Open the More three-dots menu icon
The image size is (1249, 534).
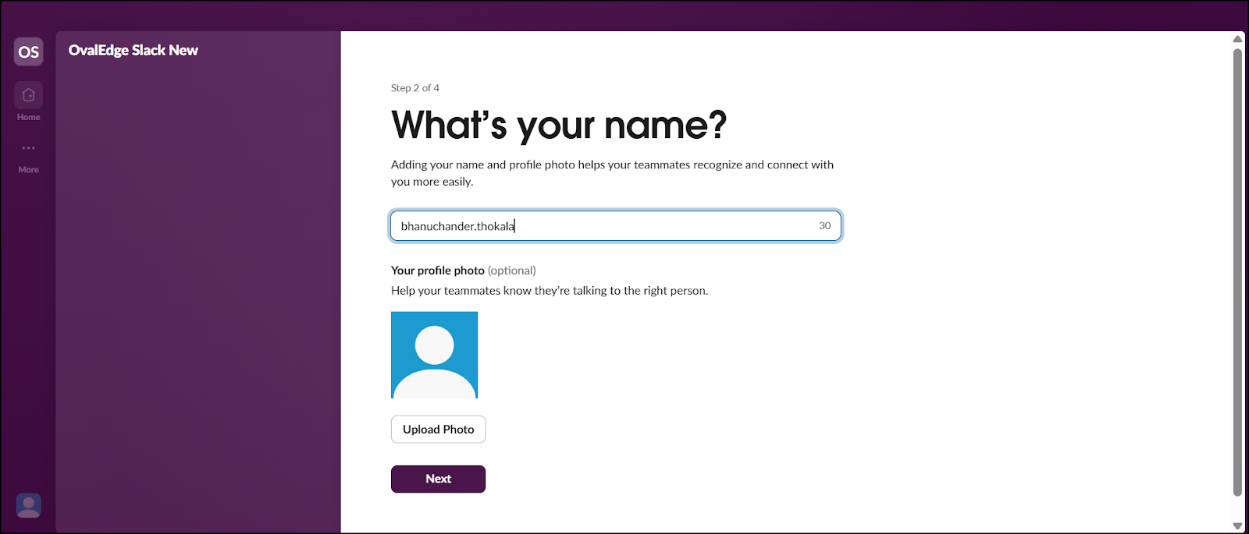pyautogui.click(x=29, y=148)
